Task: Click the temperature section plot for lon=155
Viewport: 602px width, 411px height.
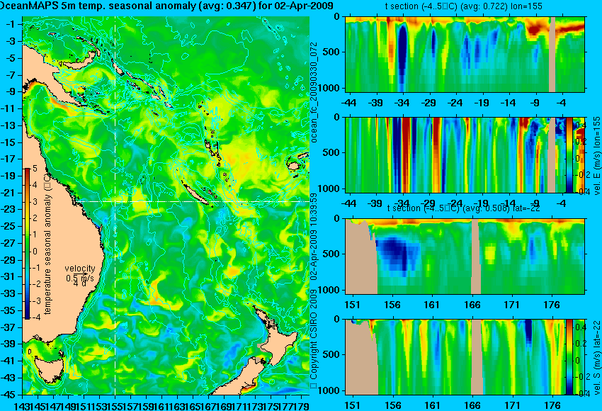Action: tap(465, 54)
